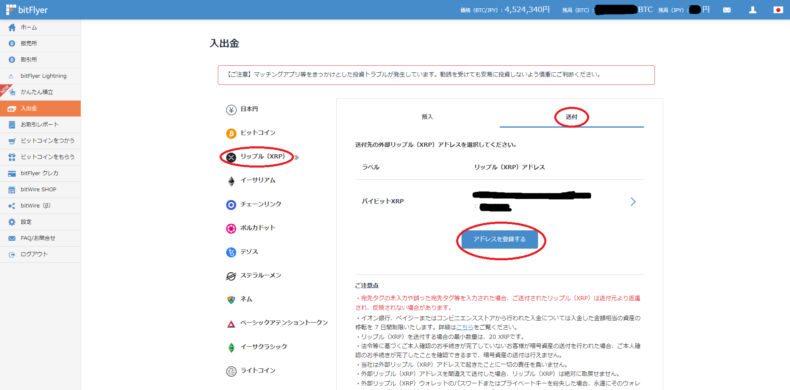This screenshot has height=390, width=790.
Task: Click the ラベル column header
Action: tap(371, 167)
